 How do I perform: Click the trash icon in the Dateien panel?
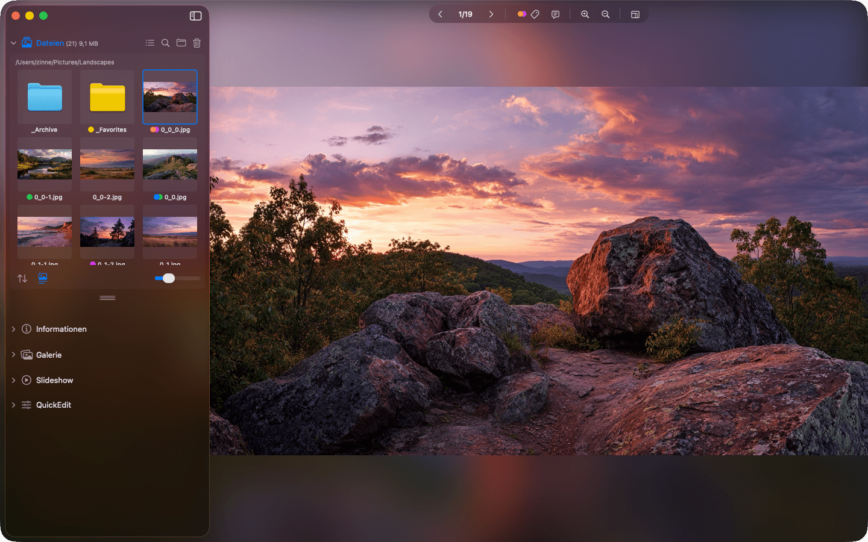click(197, 43)
